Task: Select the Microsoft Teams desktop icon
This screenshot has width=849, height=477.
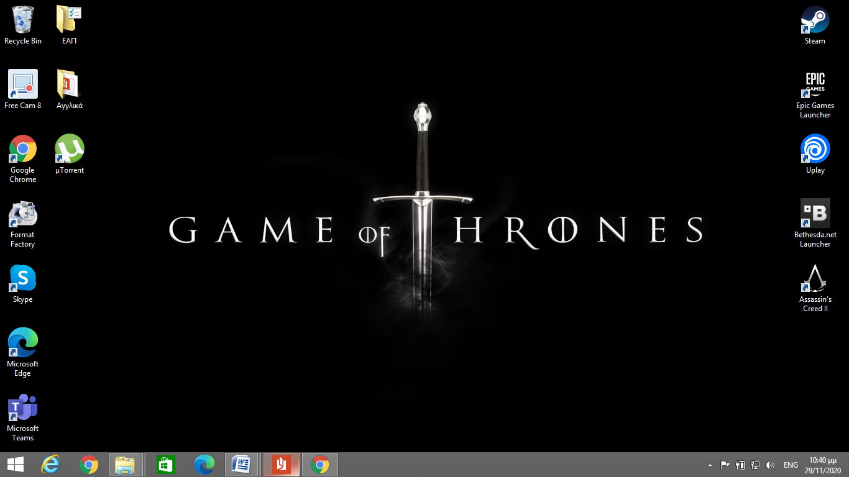Action: (23, 408)
